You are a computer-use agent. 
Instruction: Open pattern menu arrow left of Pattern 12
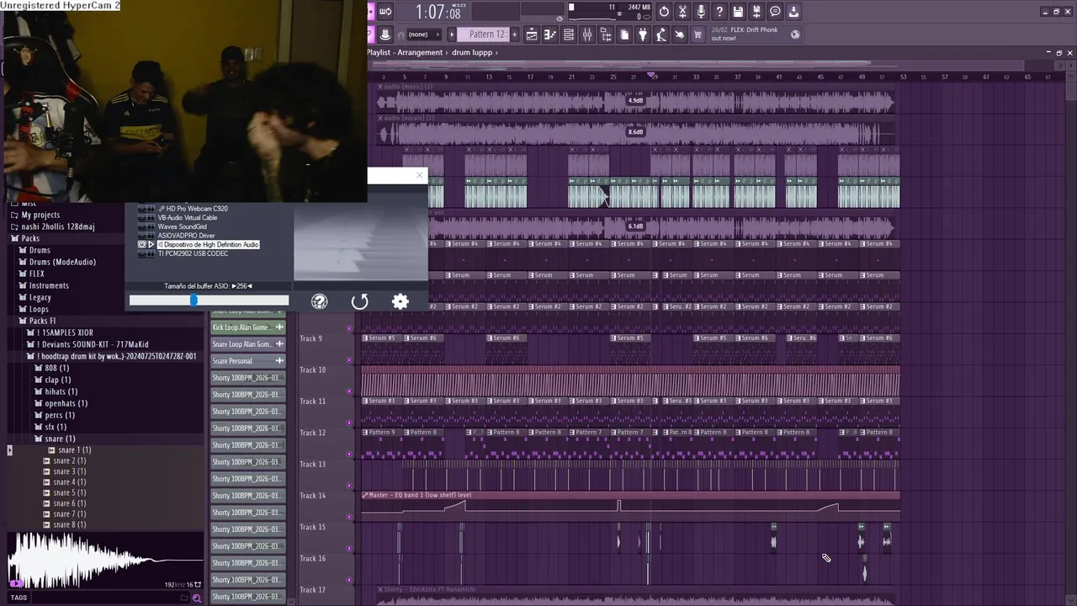(x=452, y=35)
